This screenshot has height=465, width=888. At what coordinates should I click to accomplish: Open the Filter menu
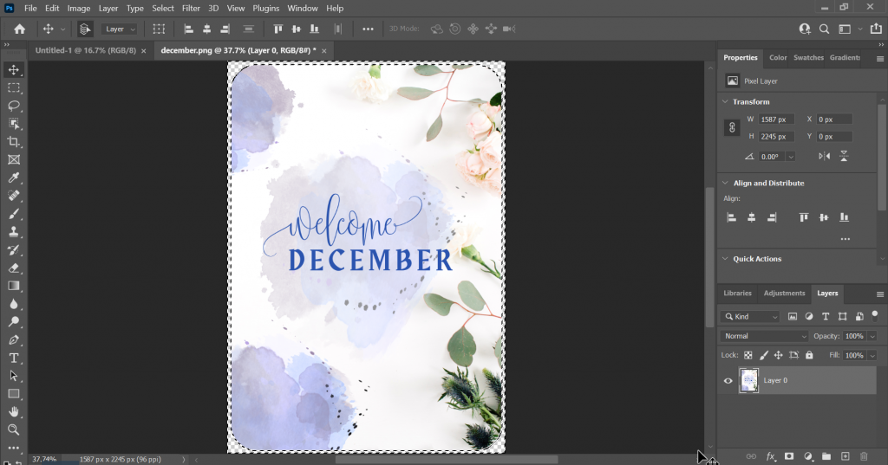[x=191, y=8]
